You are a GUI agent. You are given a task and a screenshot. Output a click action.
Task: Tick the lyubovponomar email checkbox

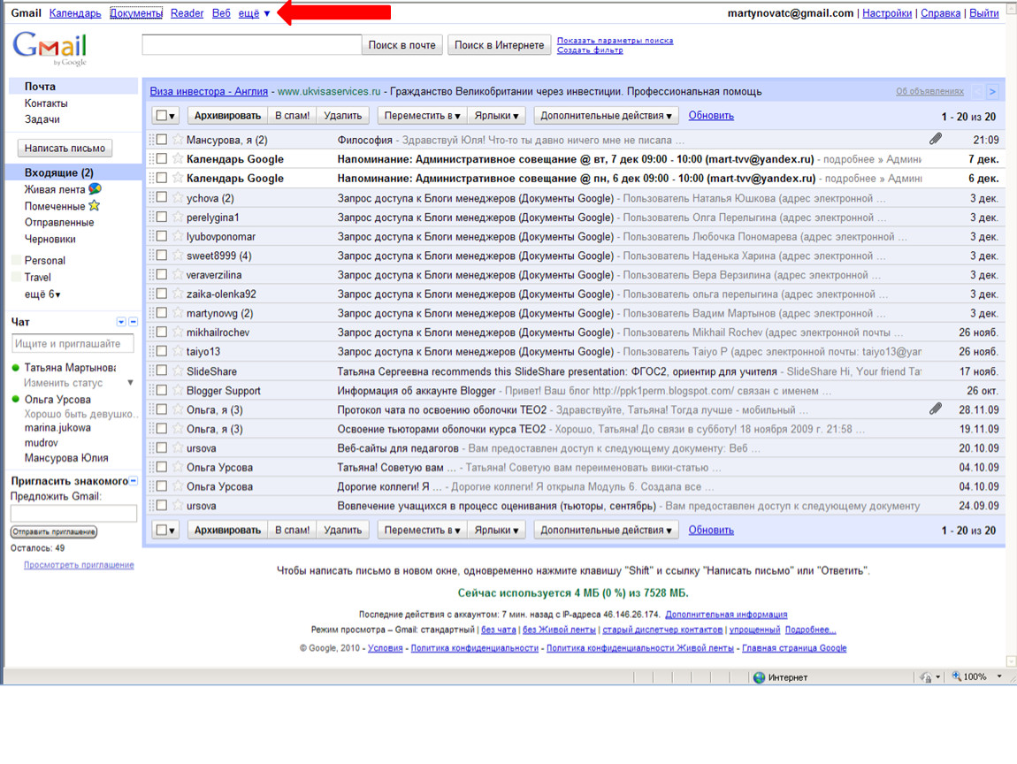coord(162,236)
